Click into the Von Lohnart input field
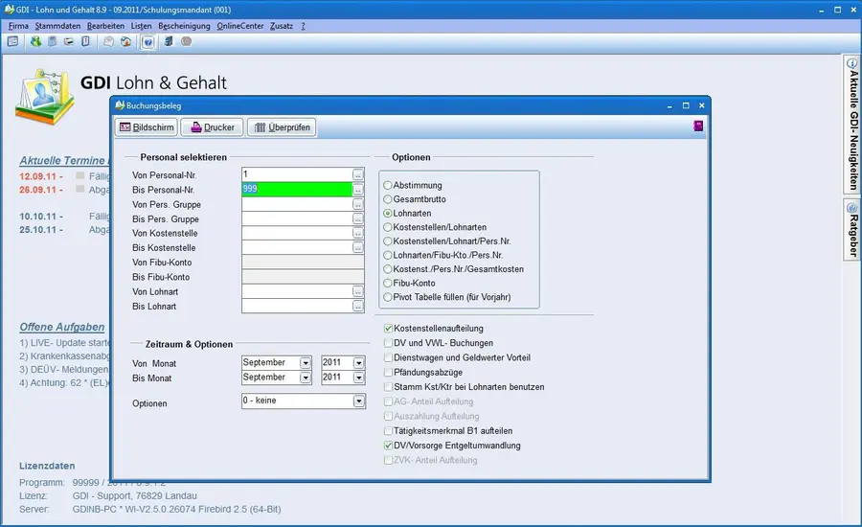862x527 pixels. click(x=296, y=291)
